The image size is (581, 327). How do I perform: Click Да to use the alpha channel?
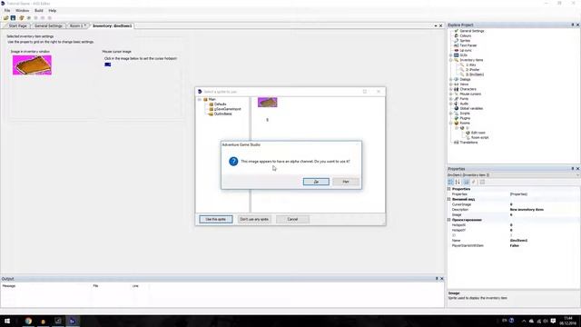click(x=316, y=182)
